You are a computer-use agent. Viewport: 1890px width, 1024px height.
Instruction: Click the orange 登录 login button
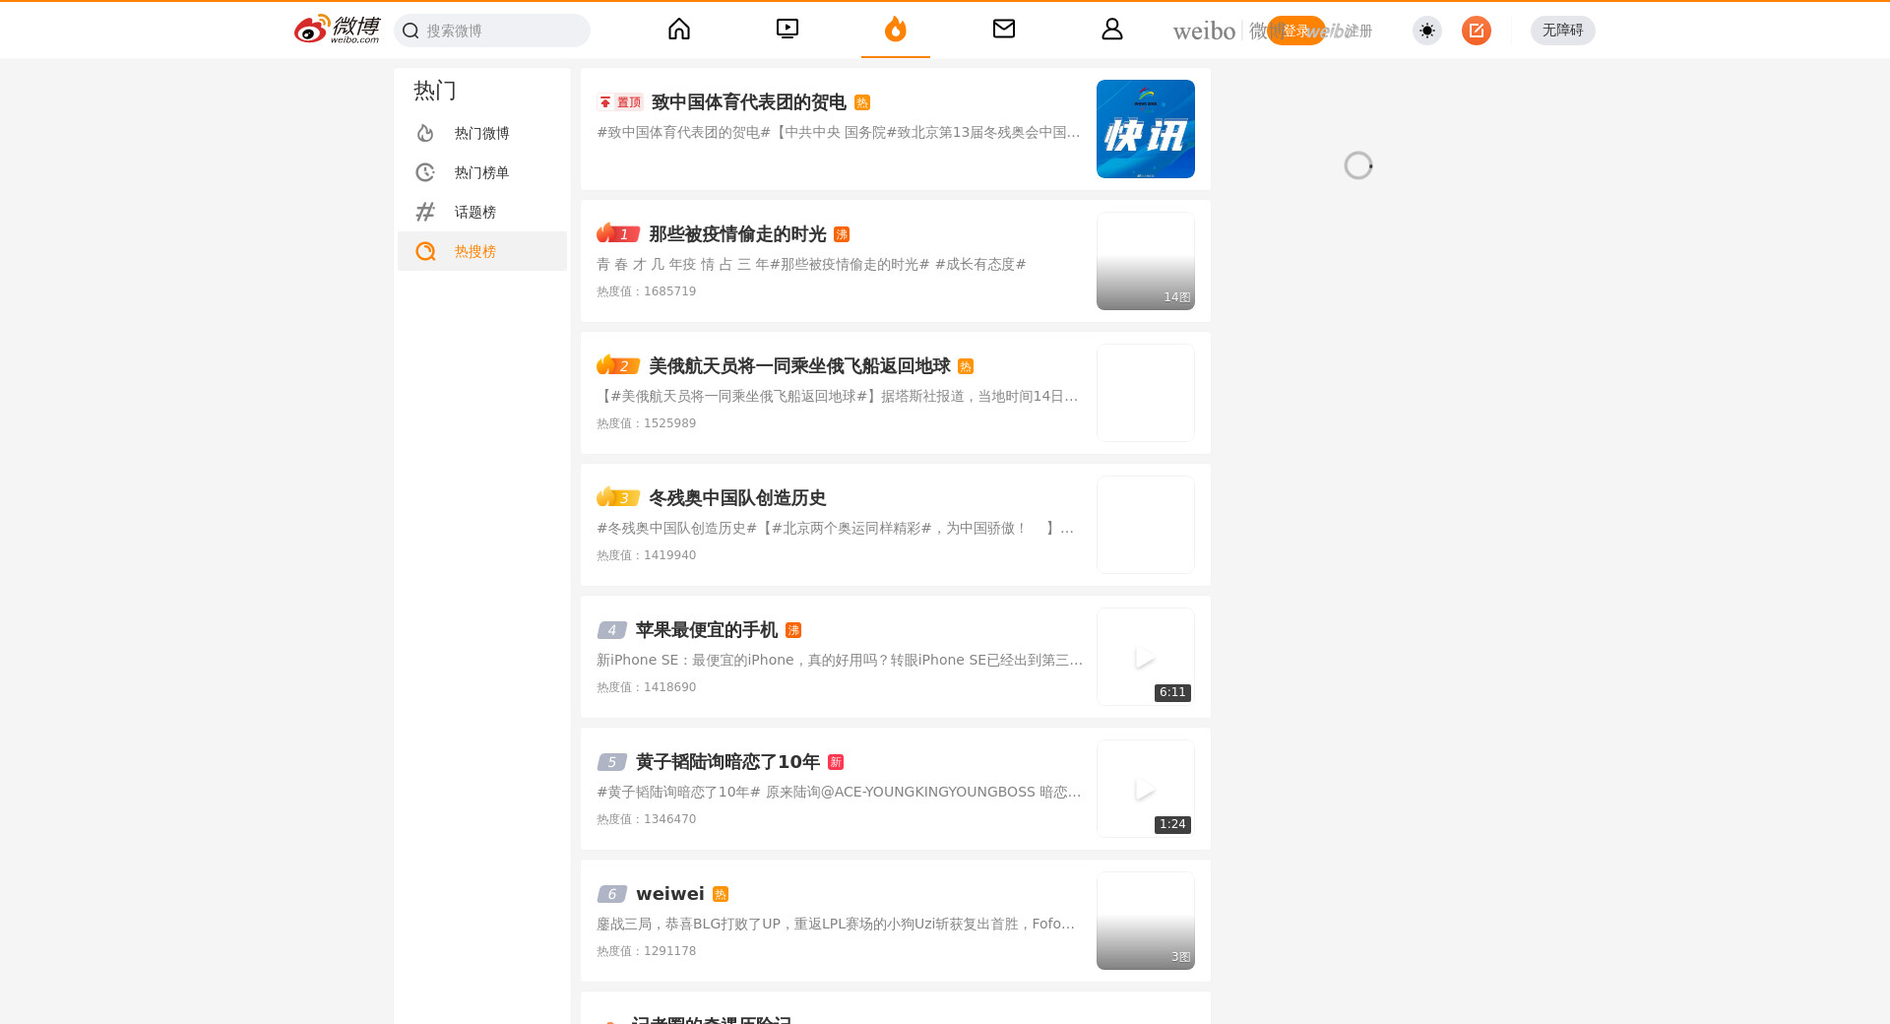1294,31
